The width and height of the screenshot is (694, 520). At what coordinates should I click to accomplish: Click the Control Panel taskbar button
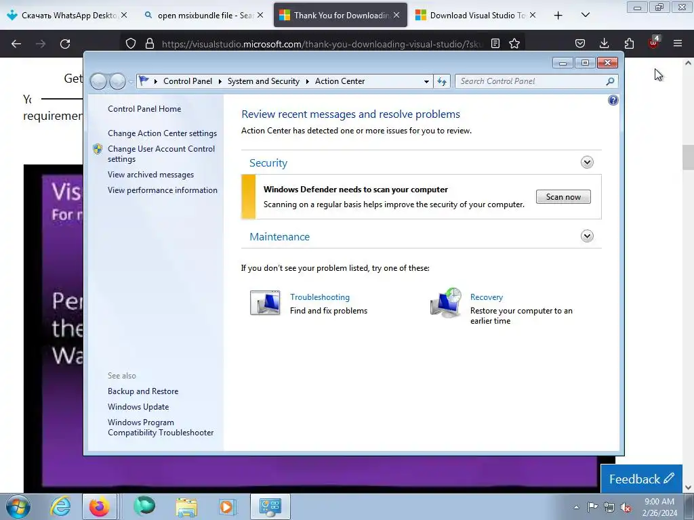[x=270, y=506]
